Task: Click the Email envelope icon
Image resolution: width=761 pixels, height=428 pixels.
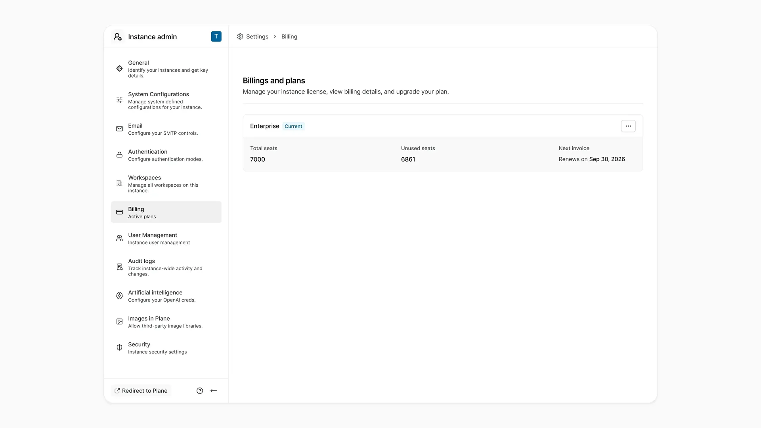Action: 119,129
